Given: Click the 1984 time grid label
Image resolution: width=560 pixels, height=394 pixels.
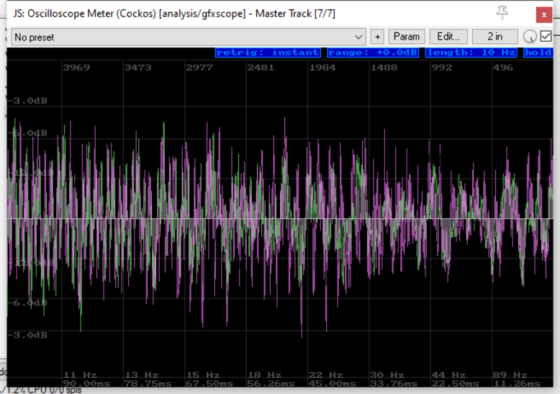Looking at the screenshot, I should click(322, 68).
